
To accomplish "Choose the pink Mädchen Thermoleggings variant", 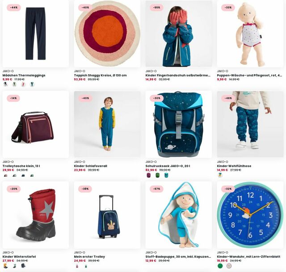I will pos(23,85).
